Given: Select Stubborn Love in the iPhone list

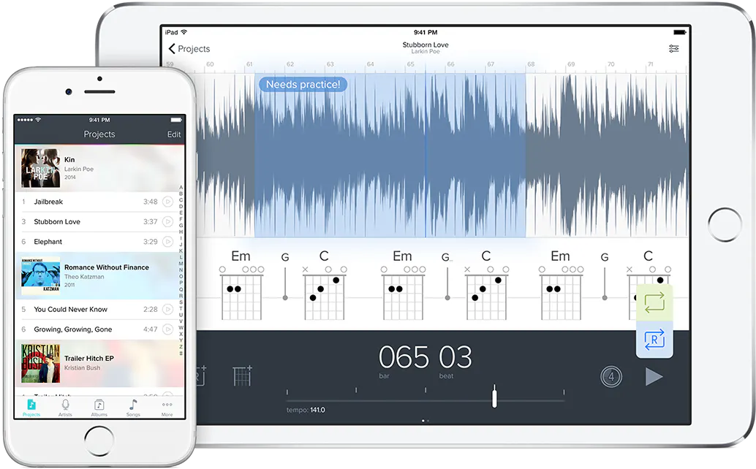Looking at the screenshot, I should 97,222.
